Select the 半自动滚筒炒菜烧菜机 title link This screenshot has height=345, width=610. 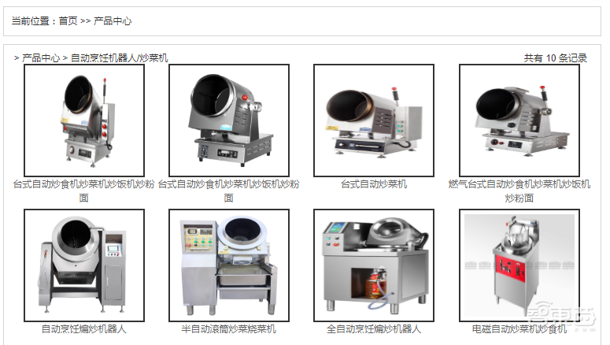pos(229,329)
